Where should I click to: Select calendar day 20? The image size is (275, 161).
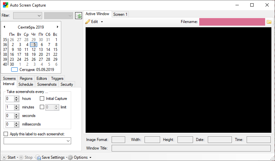[41, 55]
